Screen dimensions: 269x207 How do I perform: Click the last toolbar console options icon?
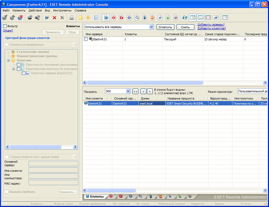click(225, 17)
